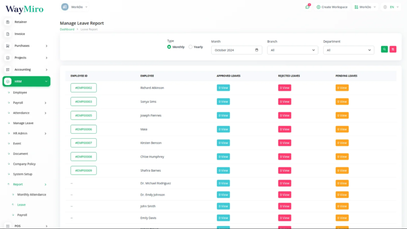Select the Monthly radio button
Screen dimensions: 407x229
pos(169,47)
